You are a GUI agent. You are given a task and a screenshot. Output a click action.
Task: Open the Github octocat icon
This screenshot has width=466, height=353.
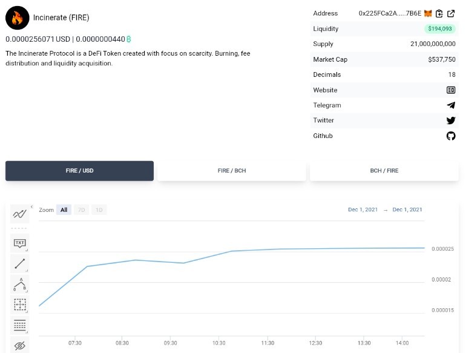(451, 136)
